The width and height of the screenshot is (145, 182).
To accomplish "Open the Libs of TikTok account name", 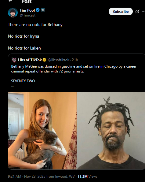I will (x=30, y=60).
